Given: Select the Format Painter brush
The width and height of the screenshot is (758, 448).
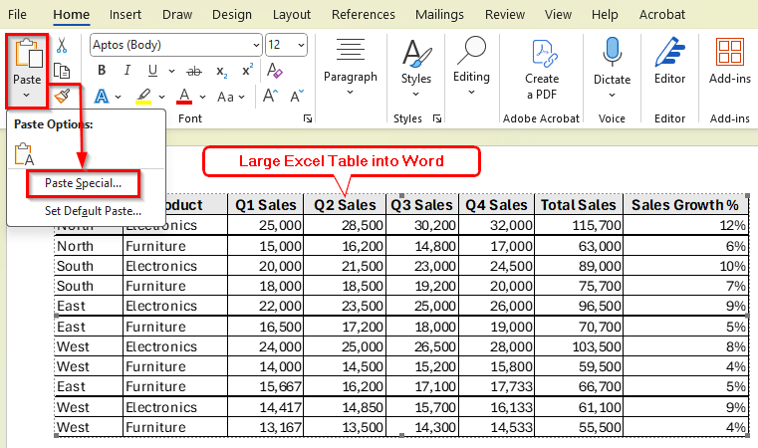Looking at the screenshot, I should pyautogui.click(x=62, y=96).
